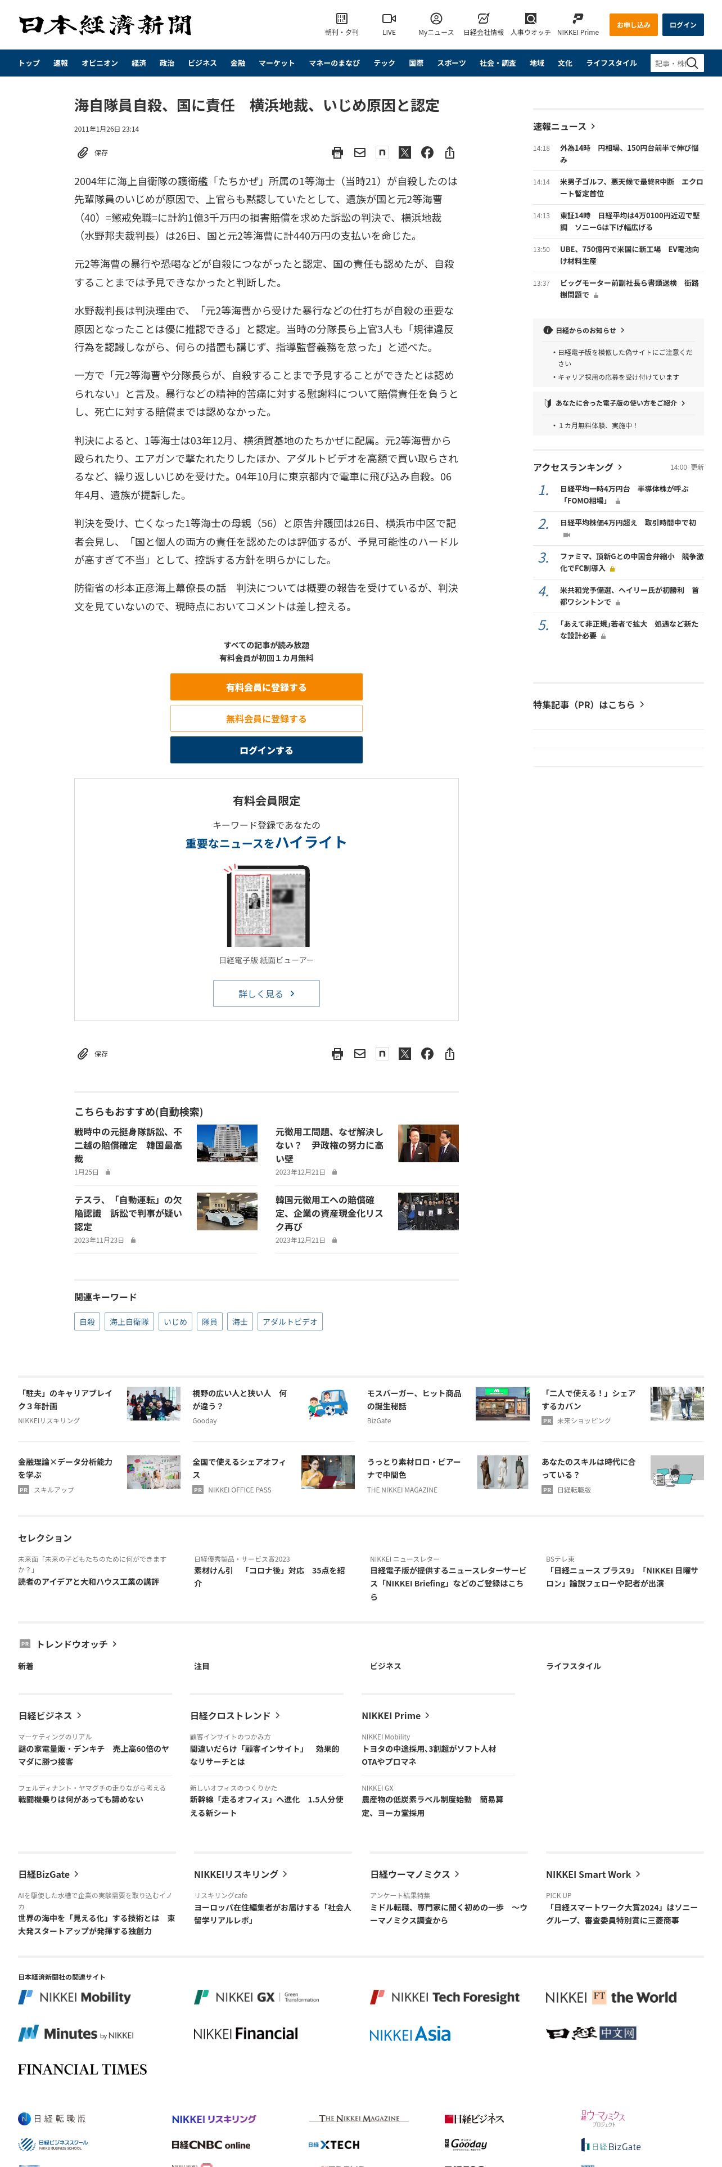This screenshot has height=2167, width=722.
Task: Share on Facebook via top icon
Action: 427,153
